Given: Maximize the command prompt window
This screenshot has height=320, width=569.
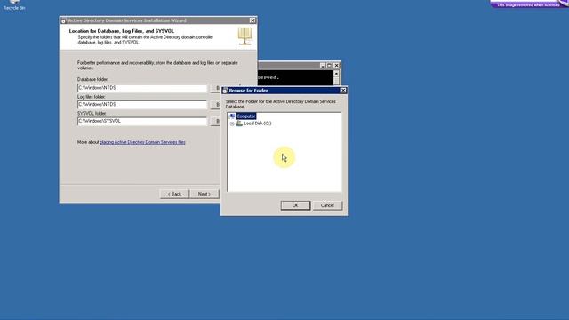Looking at the screenshot, I should click(x=330, y=65).
